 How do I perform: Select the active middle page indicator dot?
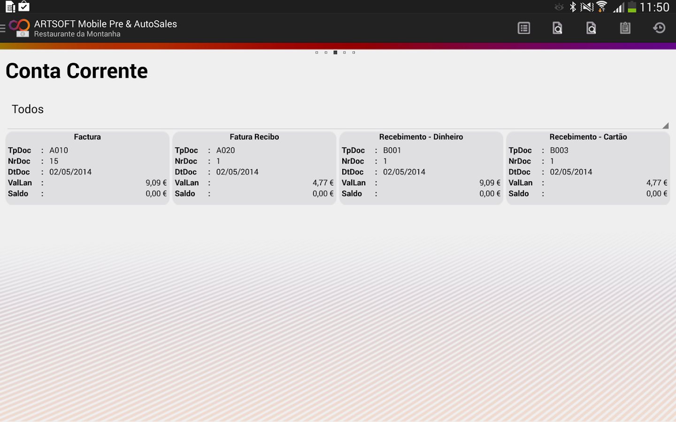pyautogui.click(x=335, y=53)
